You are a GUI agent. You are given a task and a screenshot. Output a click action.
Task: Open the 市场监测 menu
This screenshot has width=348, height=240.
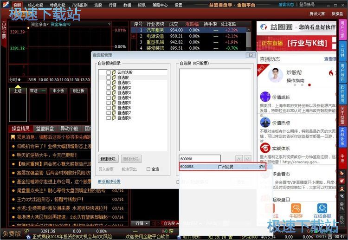[x=80, y=5]
